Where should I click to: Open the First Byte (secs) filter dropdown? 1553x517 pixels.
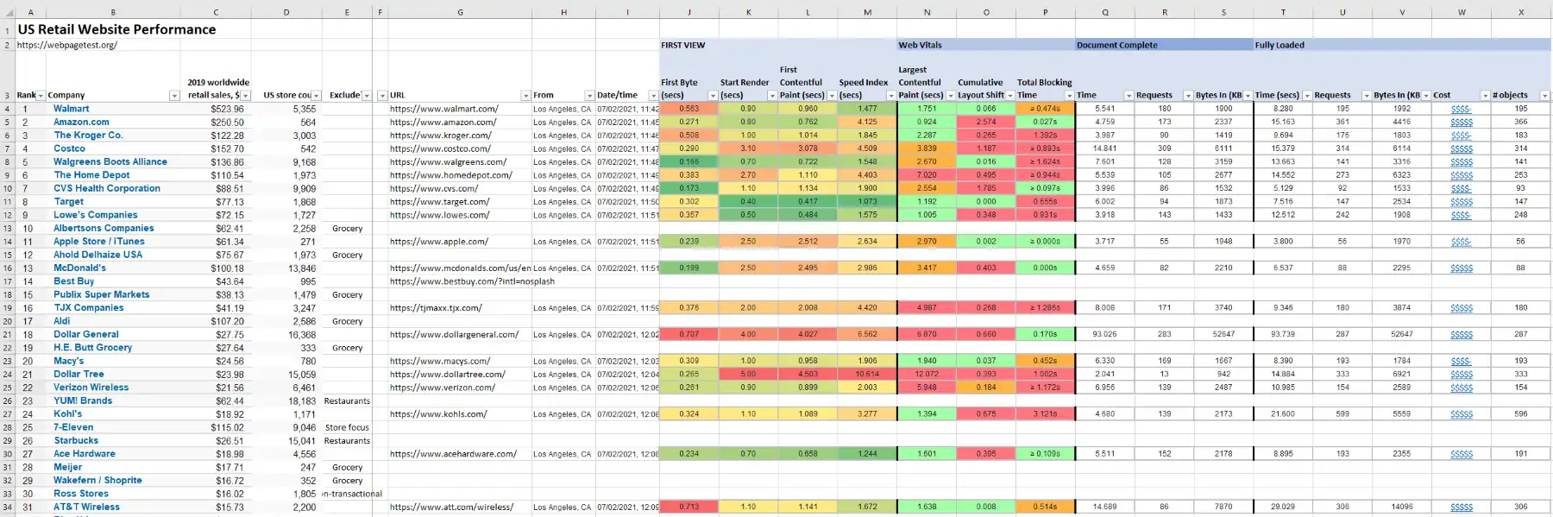[x=713, y=96]
